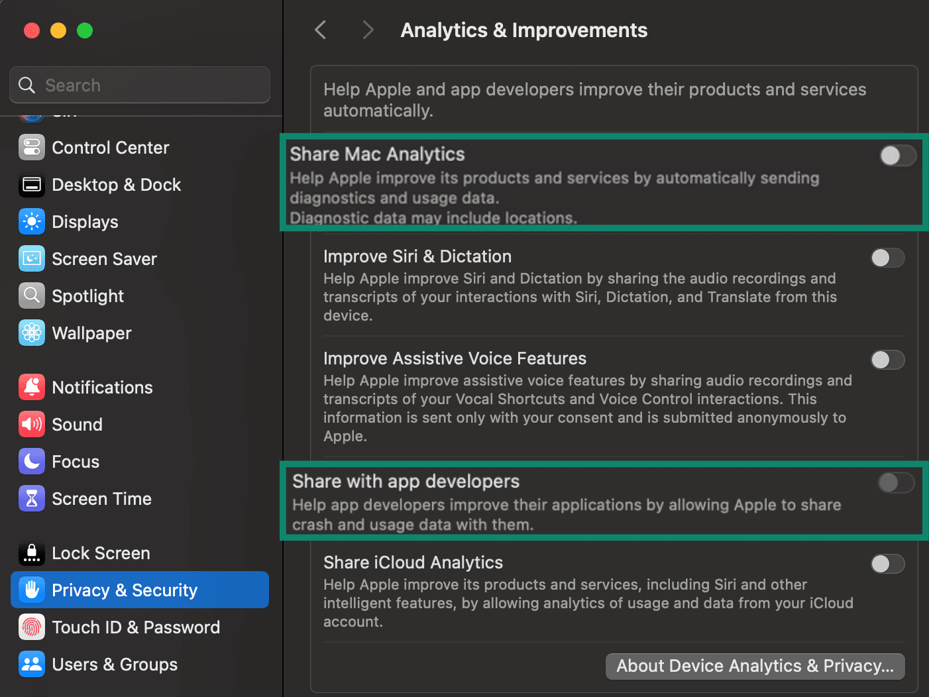The height and width of the screenshot is (697, 929).
Task: Select the Desktop & Dock icon
Action: coord(31,185)
